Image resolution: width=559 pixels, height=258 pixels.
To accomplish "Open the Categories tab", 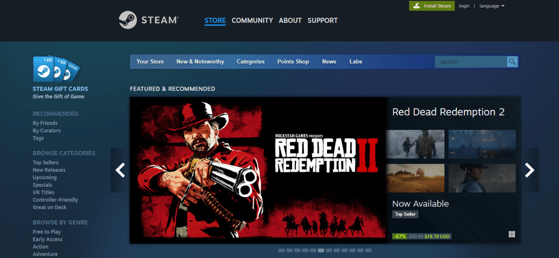I will pos(251,61).
